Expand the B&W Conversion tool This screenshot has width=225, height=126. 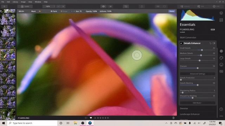[x=188, y=37]
